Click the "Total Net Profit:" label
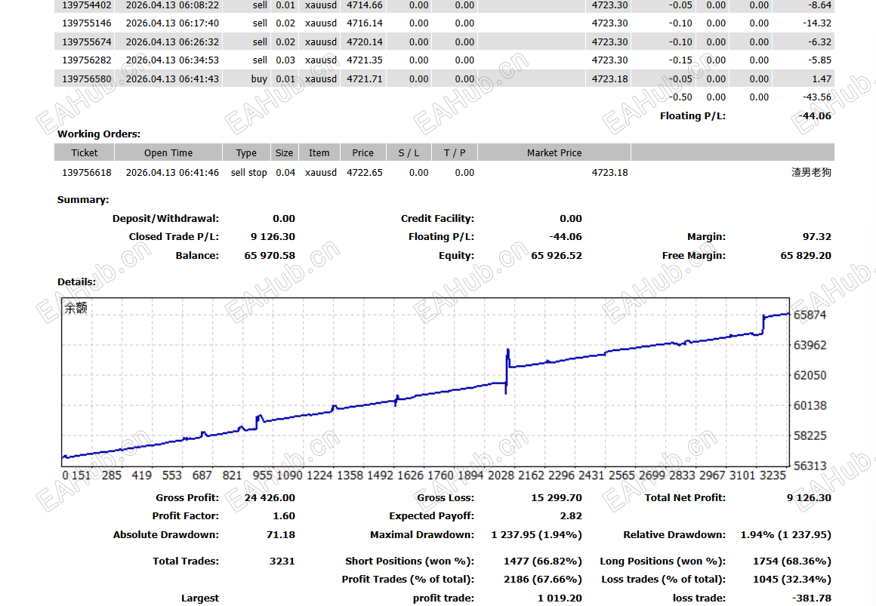The height and width of the screenshot is (606, 876). point(685,497)
